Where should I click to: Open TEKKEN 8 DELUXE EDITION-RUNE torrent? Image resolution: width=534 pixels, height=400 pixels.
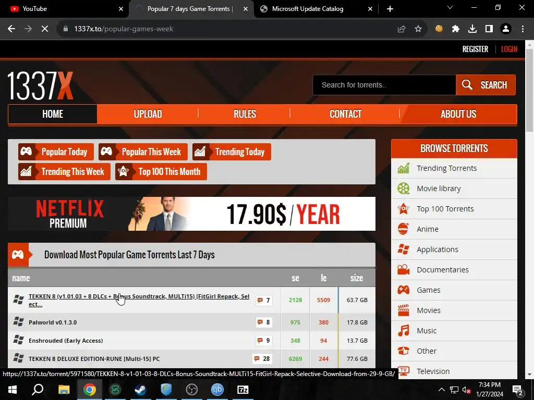pos(94,359)
